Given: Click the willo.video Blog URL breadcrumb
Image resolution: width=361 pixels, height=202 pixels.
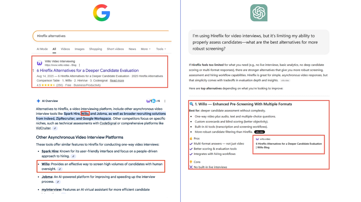Looking at the screenshot, I should coord(61,65).
